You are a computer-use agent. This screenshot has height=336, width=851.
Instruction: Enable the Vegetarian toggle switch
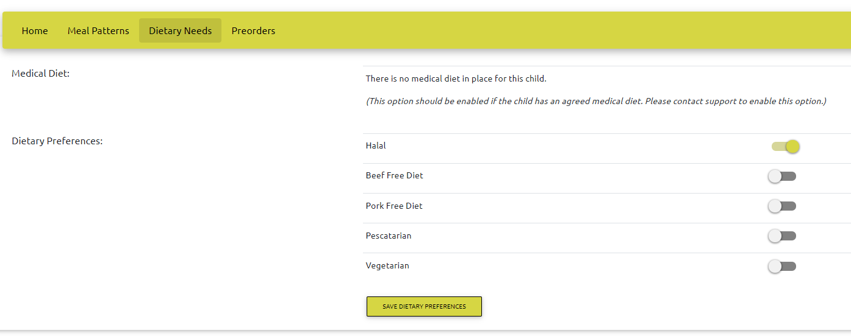click(x=782, y=266)
